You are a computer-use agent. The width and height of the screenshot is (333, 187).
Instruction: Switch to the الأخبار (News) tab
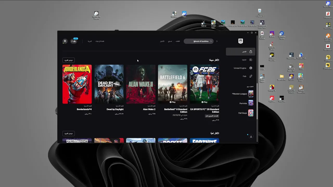162,41
